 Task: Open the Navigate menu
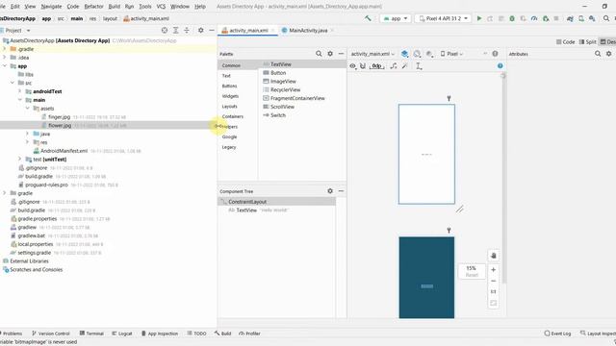tap(51, 7)
